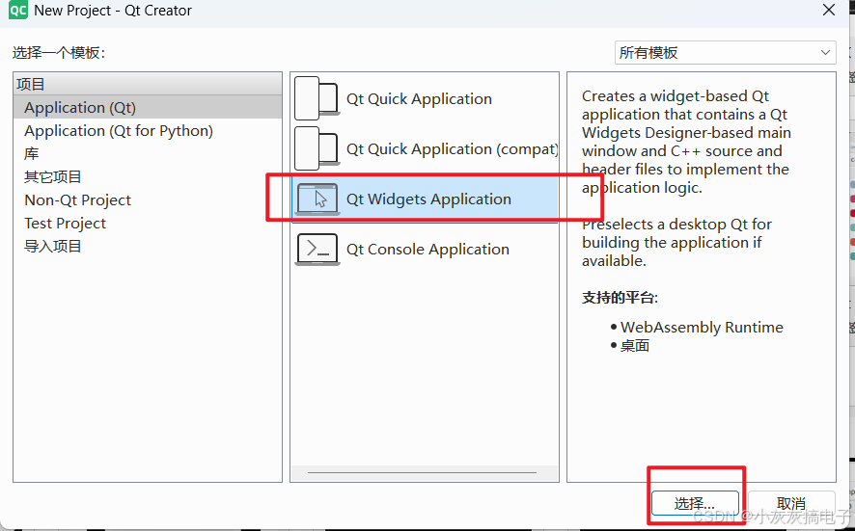The image size is (855, 531).
Task: Click the 取消 button
Action: (x=791, y=503)
